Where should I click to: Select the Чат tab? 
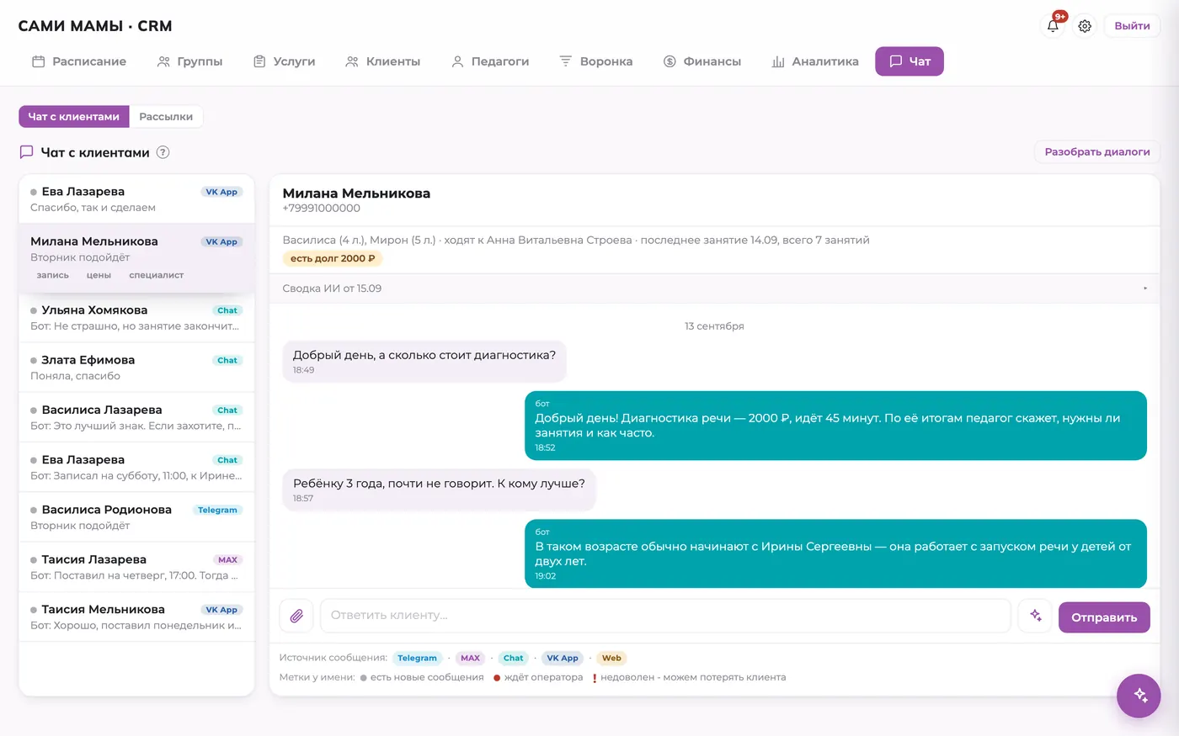910,61
